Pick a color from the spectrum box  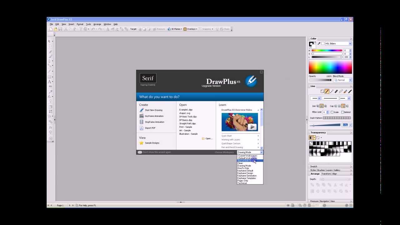[x=330, y=67]
